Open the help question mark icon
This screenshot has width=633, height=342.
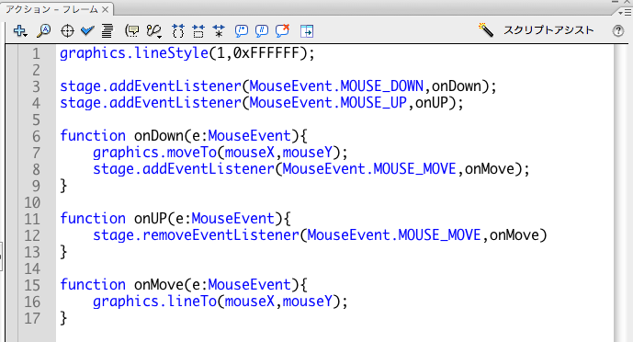point(618,30)
